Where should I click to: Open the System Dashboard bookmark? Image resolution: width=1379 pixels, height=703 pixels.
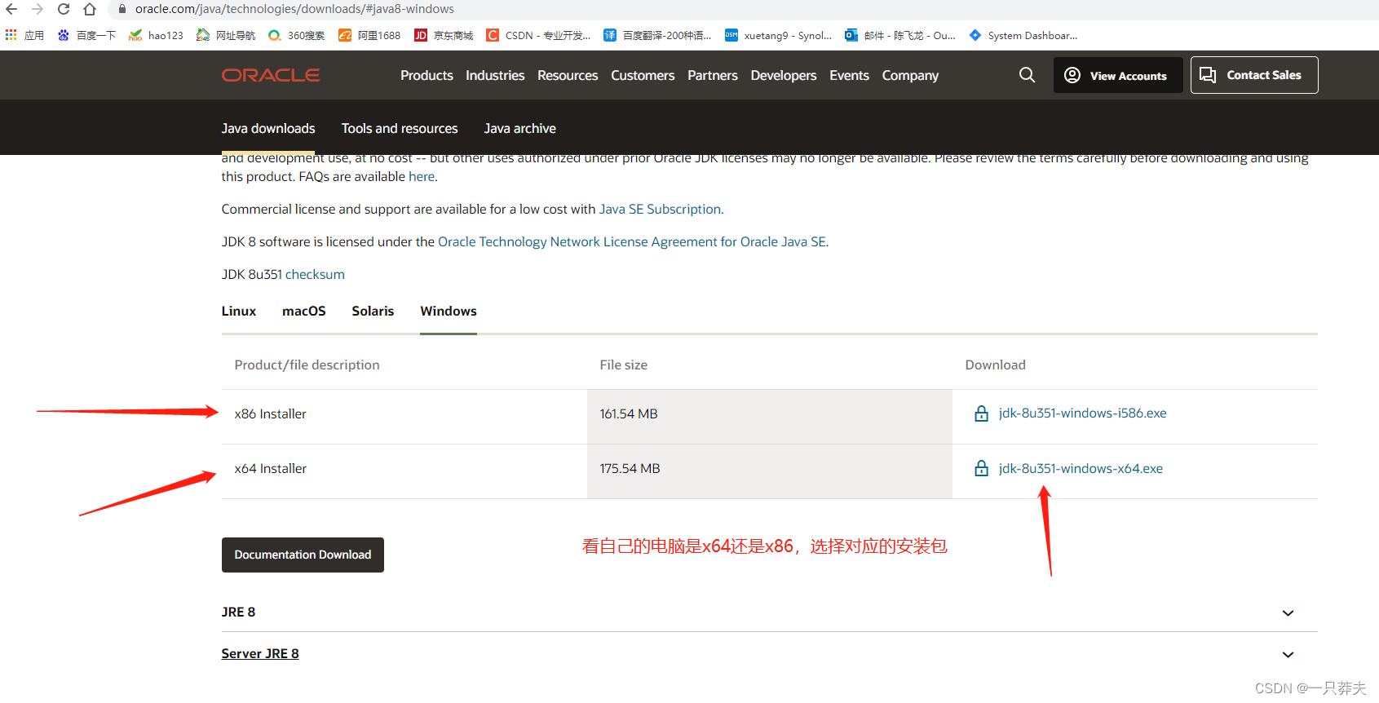point(1023,35)
